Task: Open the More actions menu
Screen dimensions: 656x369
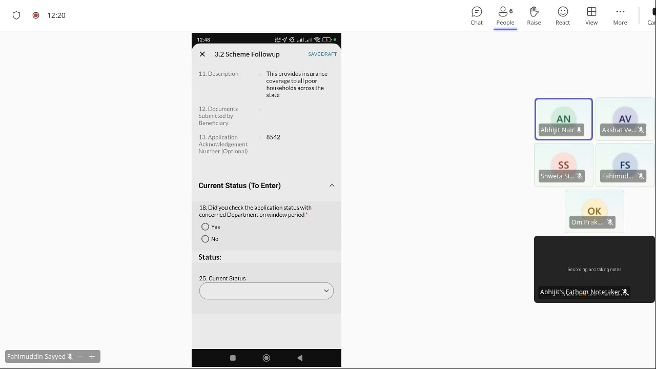Action: 620,15
